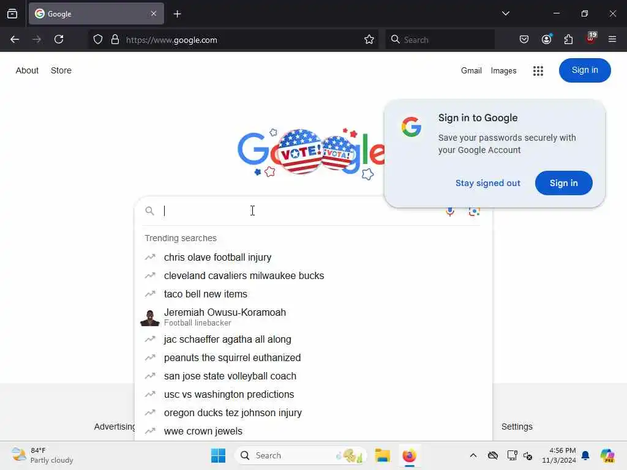Viewport: 627px width, 470px height.
Task: Open the list all tabs chevron
Action: pyautogui.click(x=505, y=13)
